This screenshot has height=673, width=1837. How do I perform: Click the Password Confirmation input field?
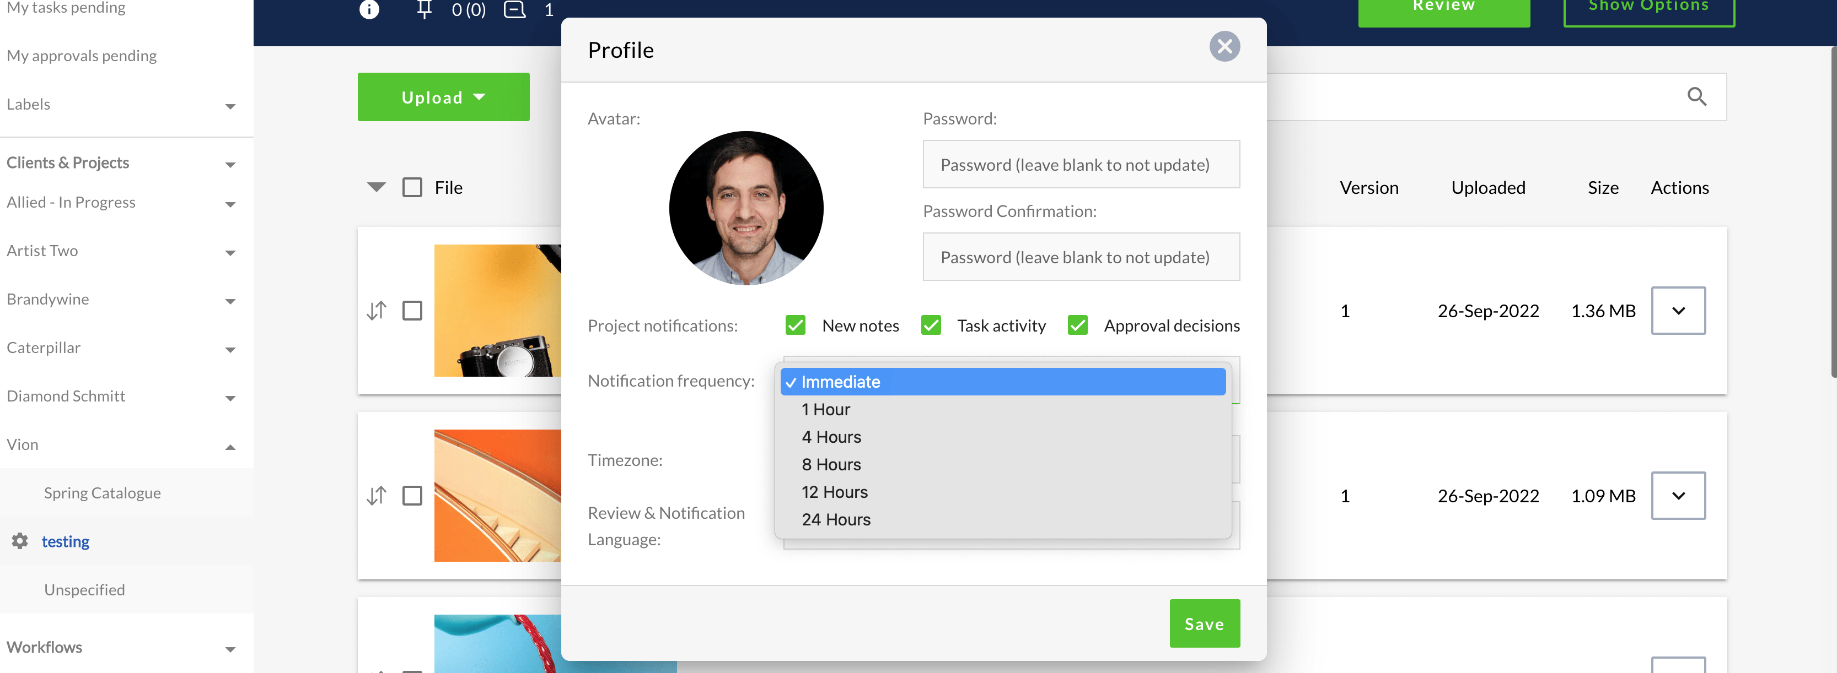pyautogui.click(x=1081, y=257)
